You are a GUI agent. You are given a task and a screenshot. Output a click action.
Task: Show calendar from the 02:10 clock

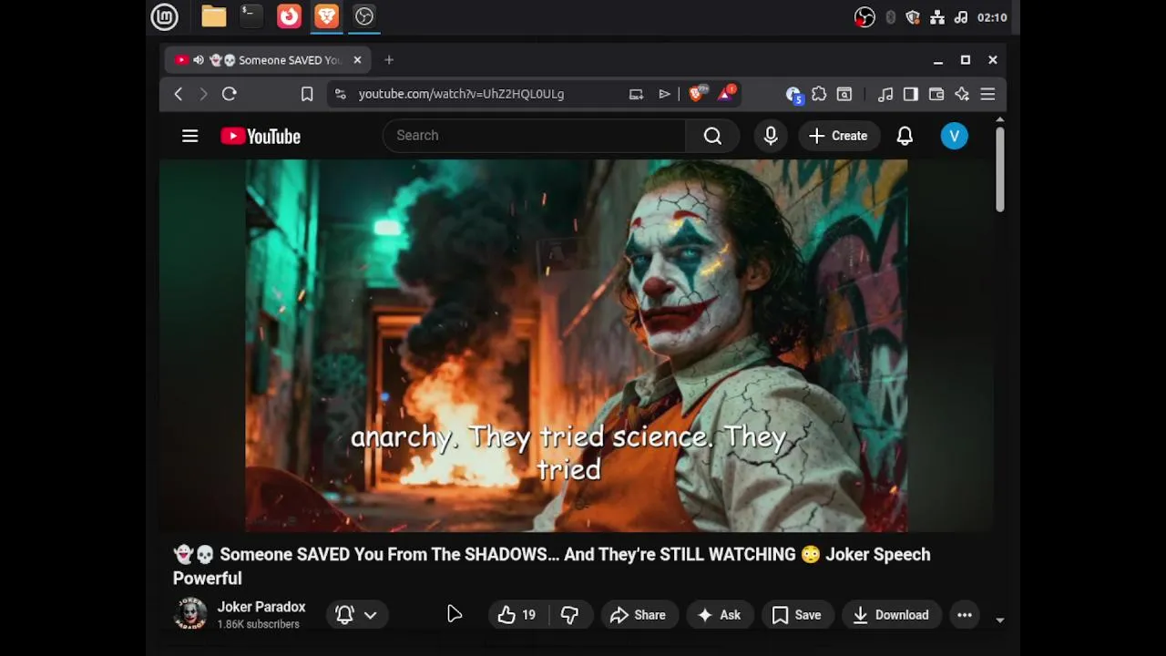(992, 17)
